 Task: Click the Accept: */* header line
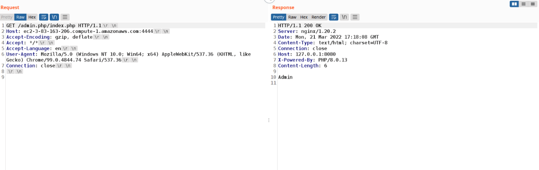click(22, 43)
